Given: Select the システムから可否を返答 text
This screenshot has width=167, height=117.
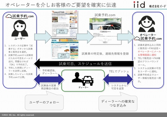Looking at the screenshot, I should pos(119,87).
